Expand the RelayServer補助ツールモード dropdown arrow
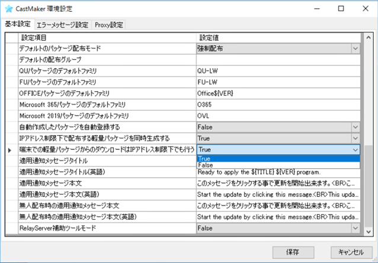The image size is (378, 263). pos(355,228)
